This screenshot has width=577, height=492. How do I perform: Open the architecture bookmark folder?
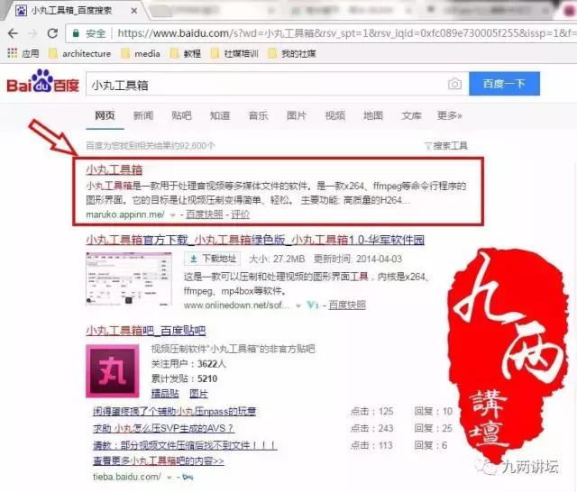coord(79,54)
